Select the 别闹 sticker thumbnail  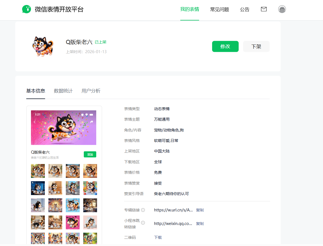click(90, 188)
